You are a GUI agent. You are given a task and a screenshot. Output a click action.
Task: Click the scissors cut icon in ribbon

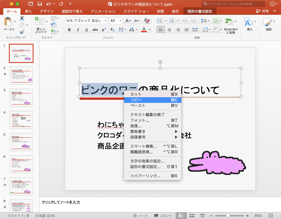click(22, 19)
